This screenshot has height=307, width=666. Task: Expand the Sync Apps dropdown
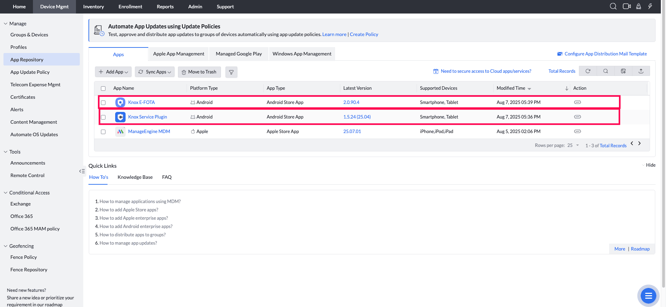tap(155, 72)
